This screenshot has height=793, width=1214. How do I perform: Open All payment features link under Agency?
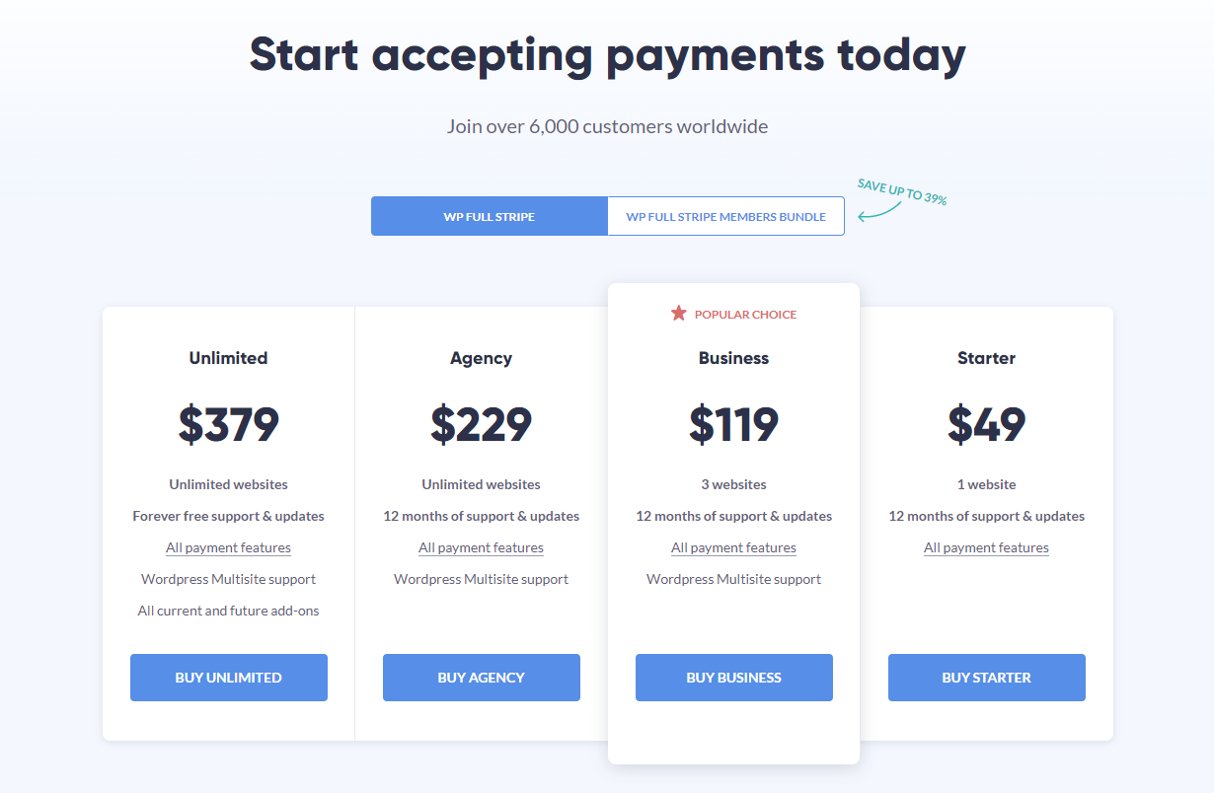481,547
